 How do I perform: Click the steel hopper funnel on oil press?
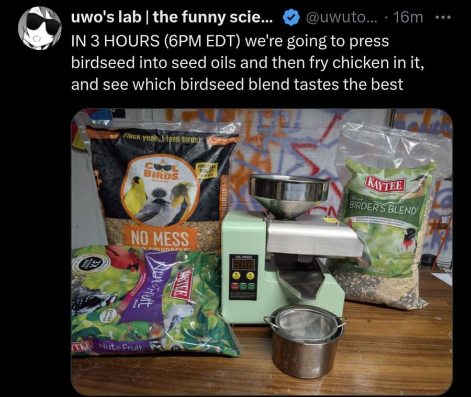pos(289,195)
